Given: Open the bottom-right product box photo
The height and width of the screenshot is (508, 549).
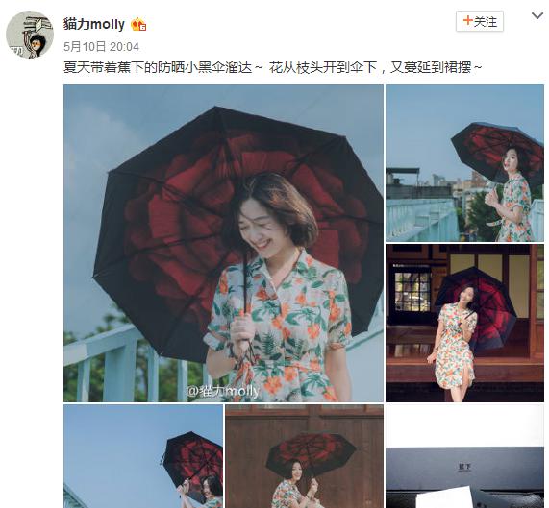Looking at the screenshot, I should (x=464, y=456).
